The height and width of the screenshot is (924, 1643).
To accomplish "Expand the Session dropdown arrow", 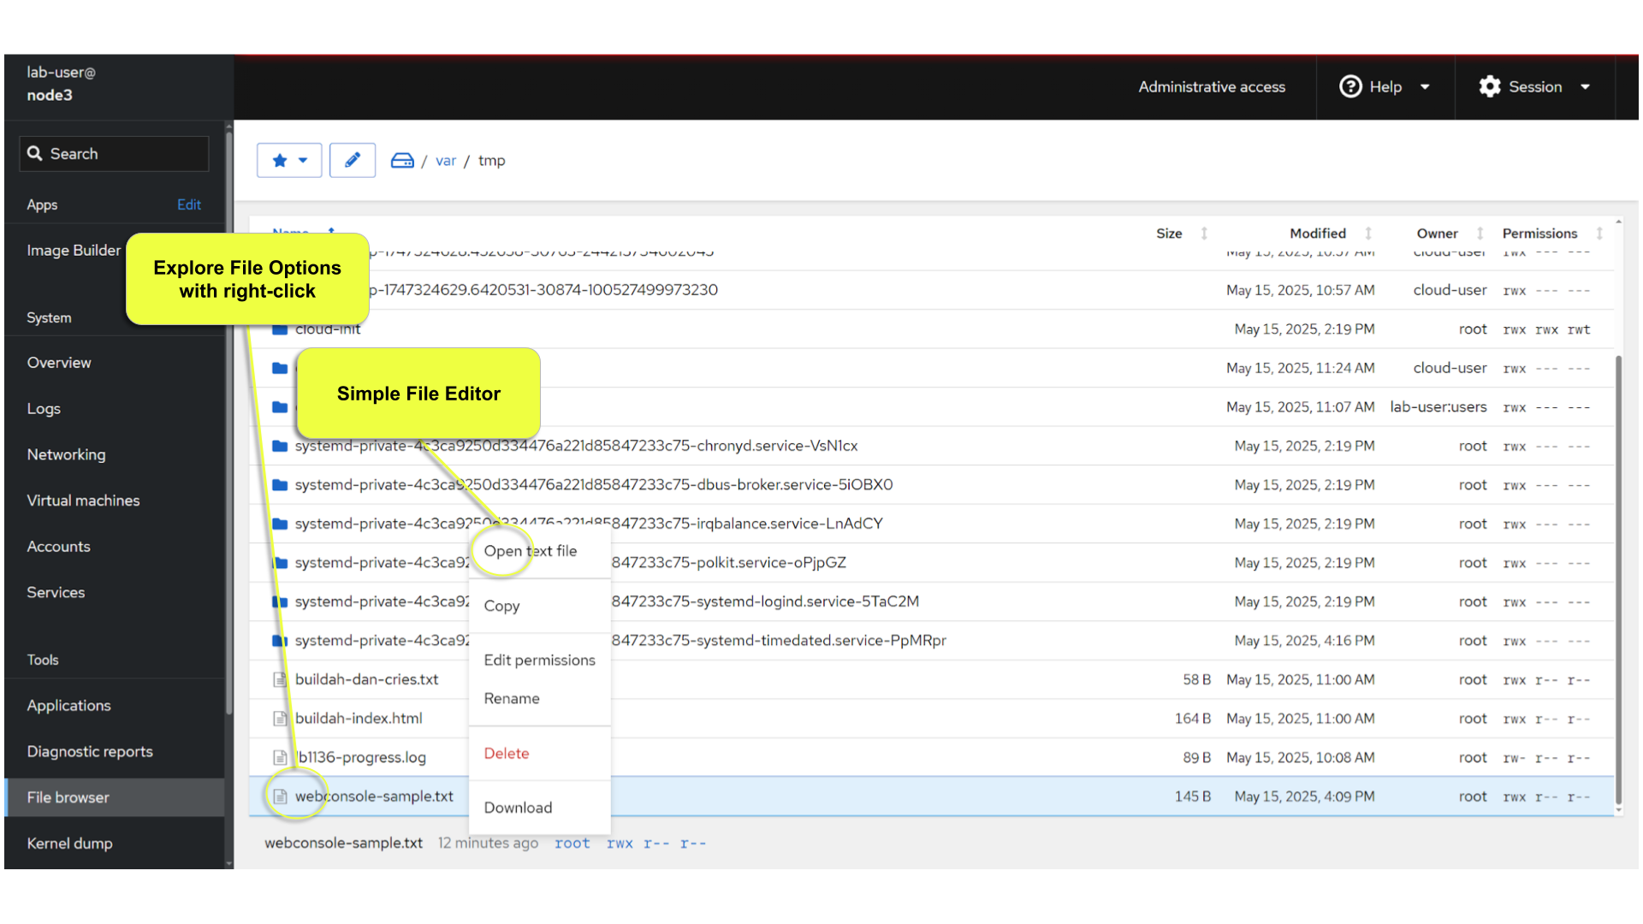I will [x=1585, y=86].
